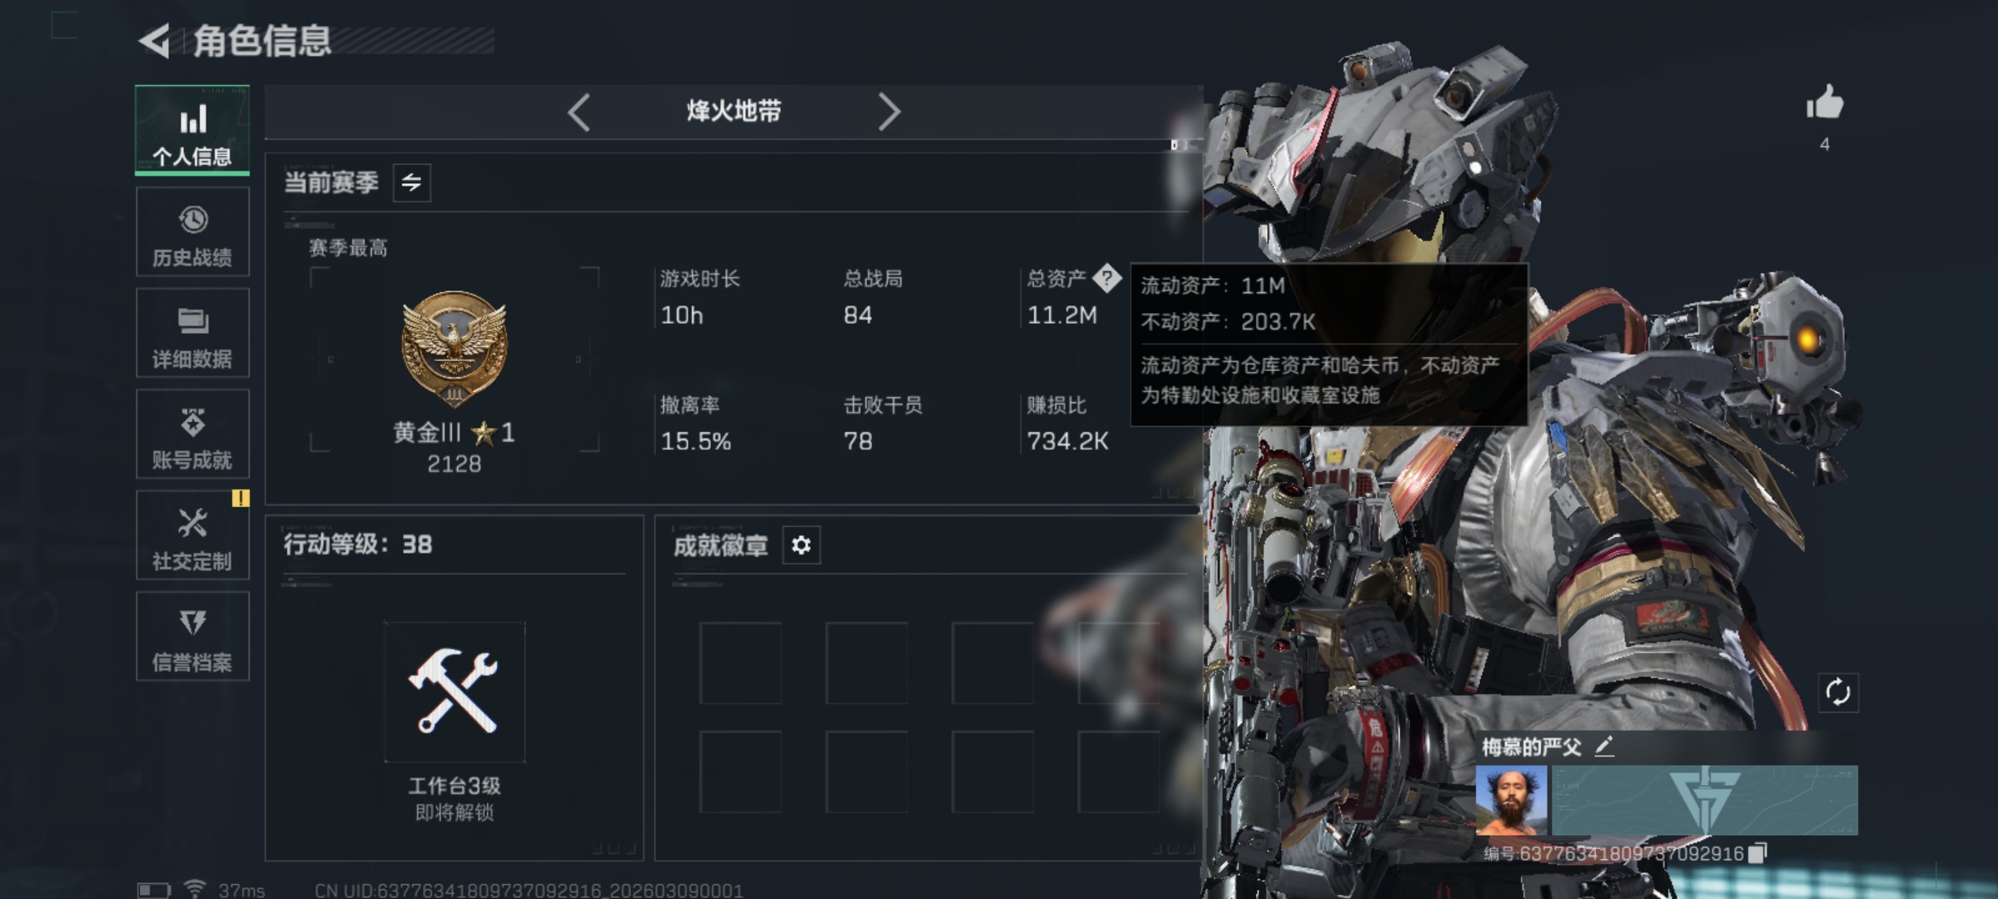Open the 个人信息 tab
The image size is (1998, 899).
pyautogui.click(x=192, y=131)
